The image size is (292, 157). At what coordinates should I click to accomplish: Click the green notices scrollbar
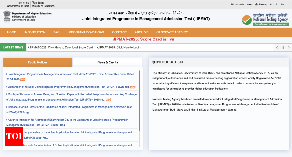pyautogui.click(x=139, y=101)
